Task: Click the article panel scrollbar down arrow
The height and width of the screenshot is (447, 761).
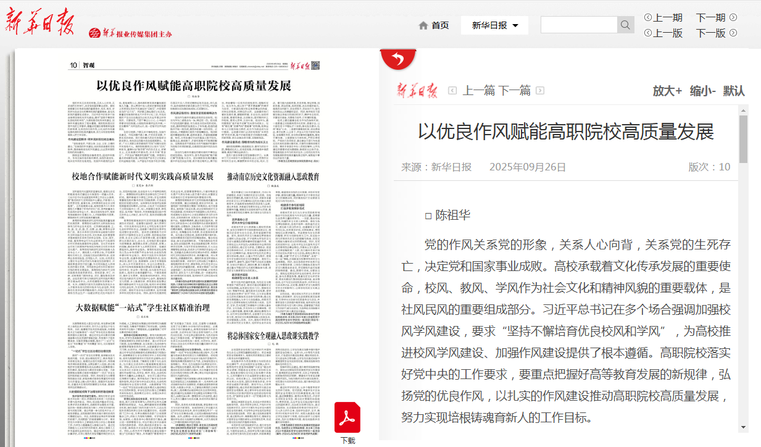Action: point(743,427)
